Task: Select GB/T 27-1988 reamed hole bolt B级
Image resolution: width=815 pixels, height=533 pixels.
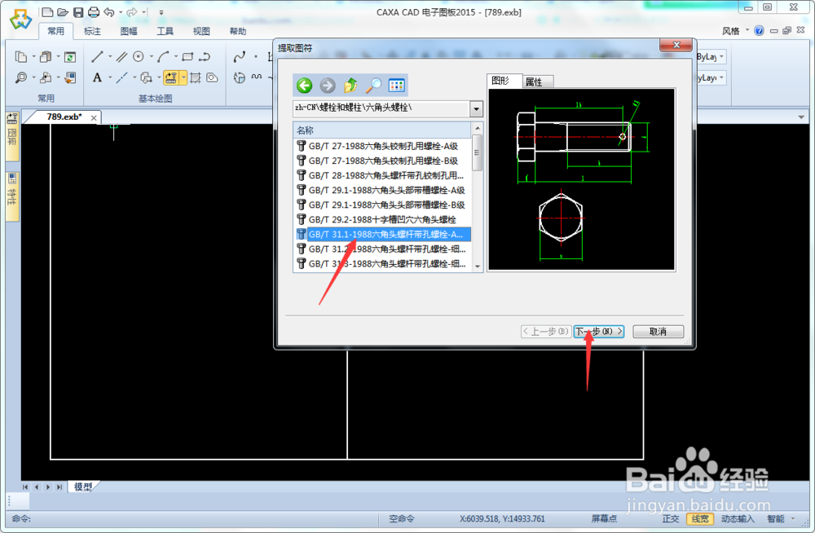Action: (382, 161)
